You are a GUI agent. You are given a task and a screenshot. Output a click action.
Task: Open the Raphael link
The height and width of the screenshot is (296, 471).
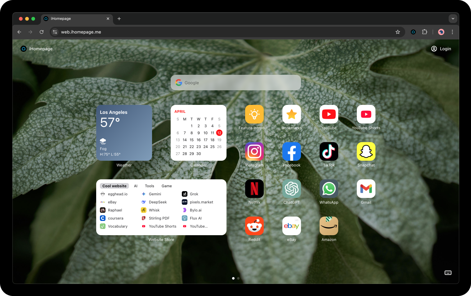click(x=111, y=210)
